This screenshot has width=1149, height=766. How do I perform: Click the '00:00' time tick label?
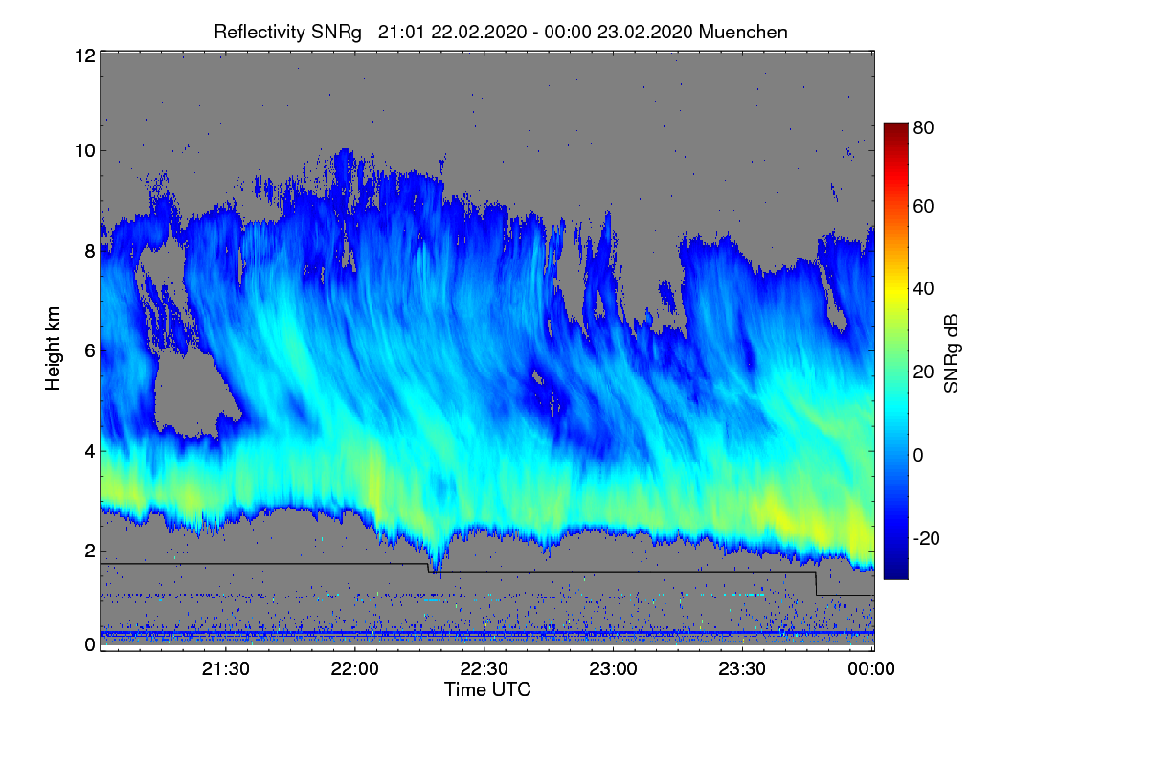click(x=871, y=669)
